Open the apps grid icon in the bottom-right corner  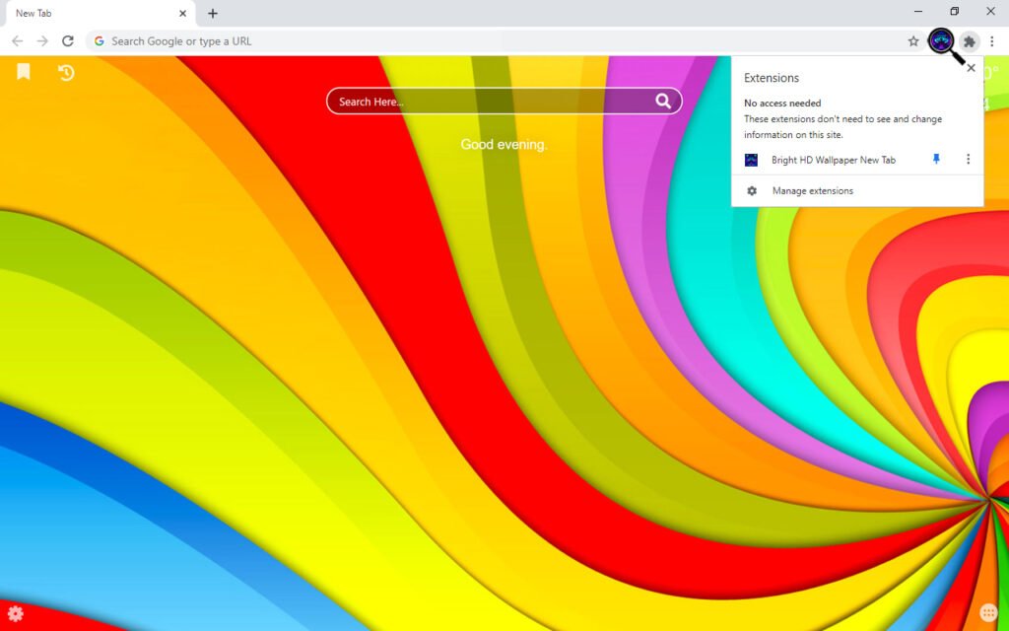click(x=988, y=612)
